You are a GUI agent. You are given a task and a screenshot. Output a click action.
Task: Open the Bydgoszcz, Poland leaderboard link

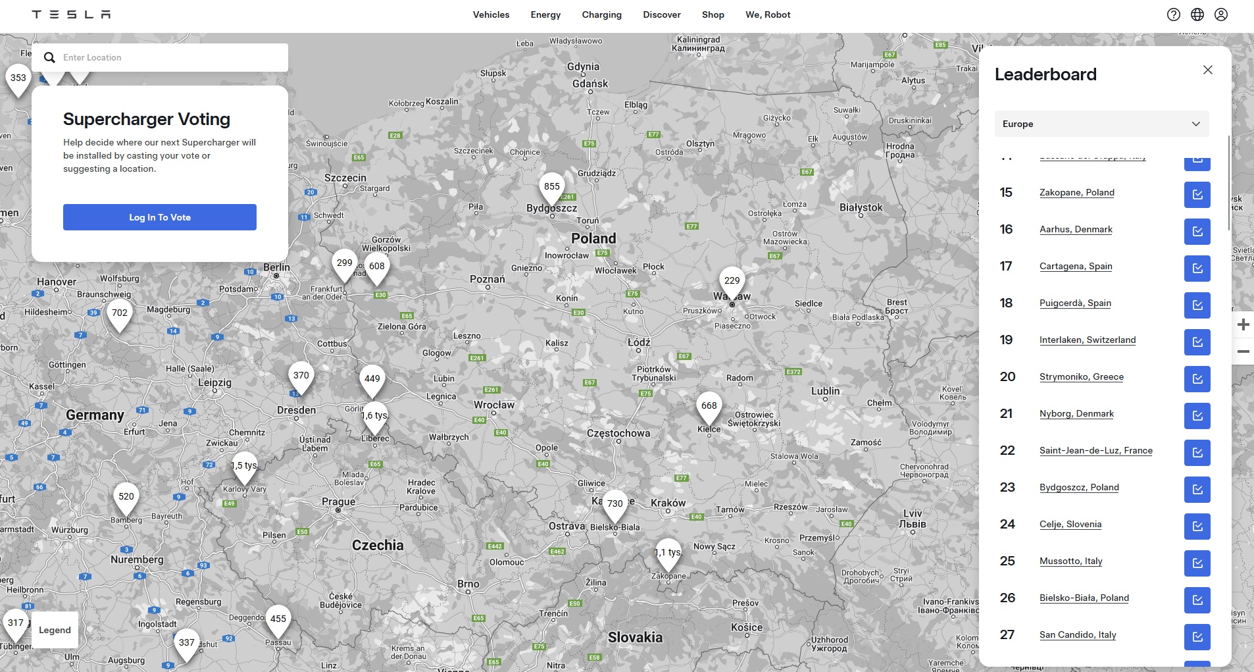[1079, 487]
